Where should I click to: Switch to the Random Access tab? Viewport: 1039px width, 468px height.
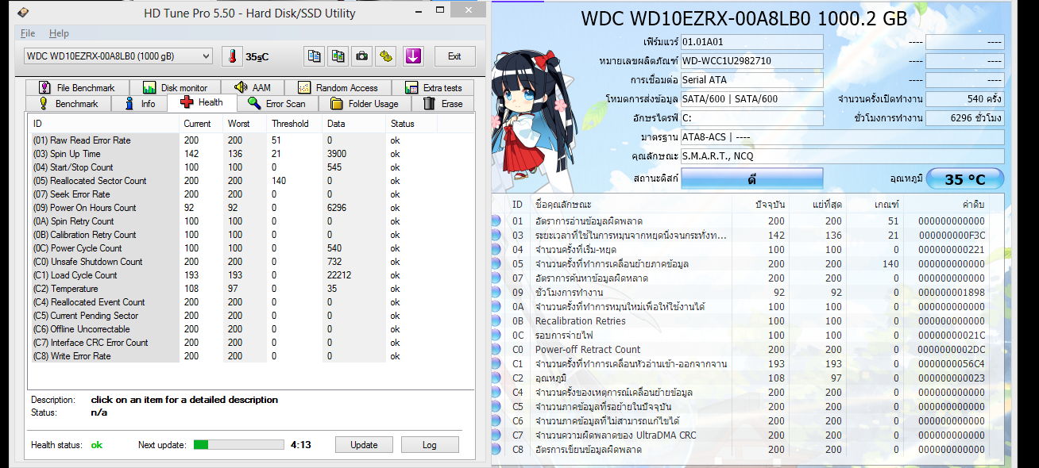(x=338, y=87)
